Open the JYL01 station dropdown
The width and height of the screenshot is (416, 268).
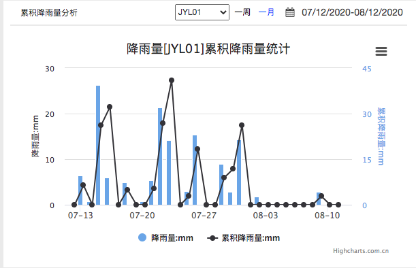202,12
